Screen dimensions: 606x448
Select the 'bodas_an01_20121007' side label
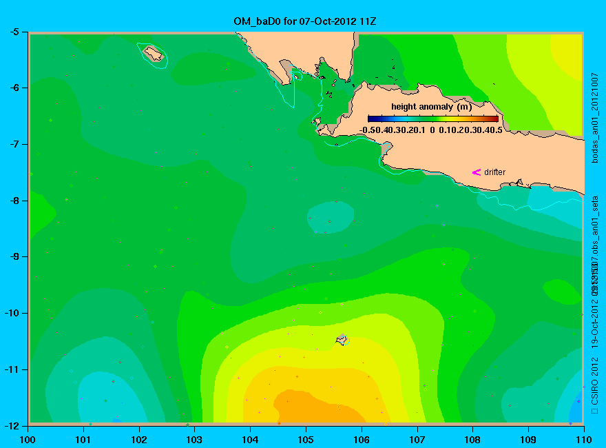(595, 118)
